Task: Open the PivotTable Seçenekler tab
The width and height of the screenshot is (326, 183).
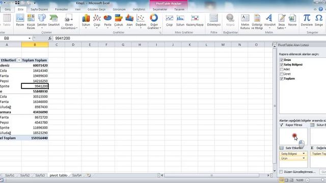Action: (160, 9)
